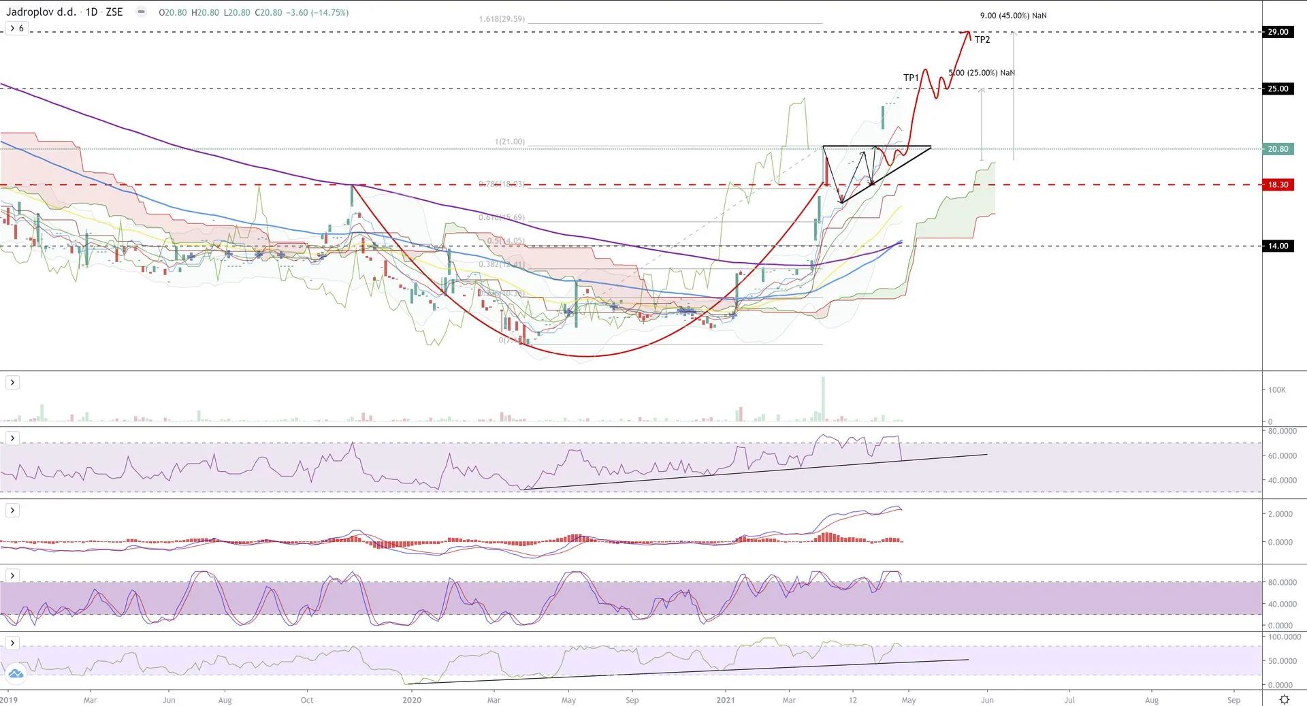Click the 1D interval label
Viewport: 1307px width, 706px height.
click(91, 12)
